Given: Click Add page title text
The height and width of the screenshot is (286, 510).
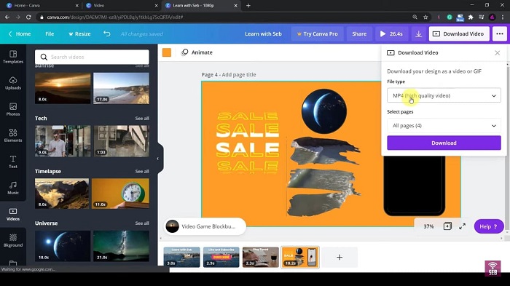Looking at the screenshot, I should point(239,75).
